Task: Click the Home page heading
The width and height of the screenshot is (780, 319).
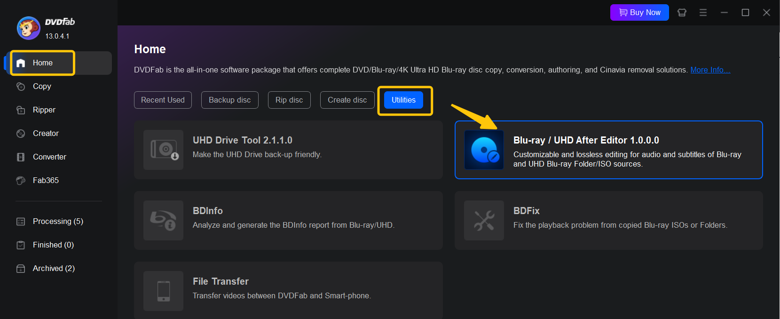Action: (150, 49)
